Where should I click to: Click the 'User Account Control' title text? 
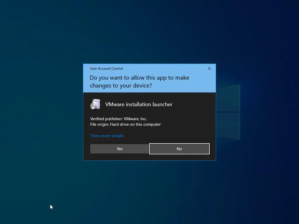pyautogui.click(x=106, y=69)
